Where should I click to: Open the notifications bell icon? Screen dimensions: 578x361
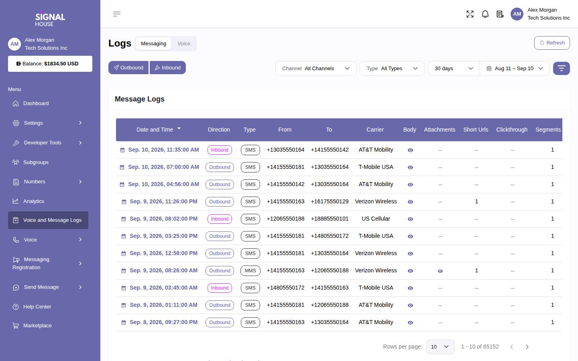(485, 14)
